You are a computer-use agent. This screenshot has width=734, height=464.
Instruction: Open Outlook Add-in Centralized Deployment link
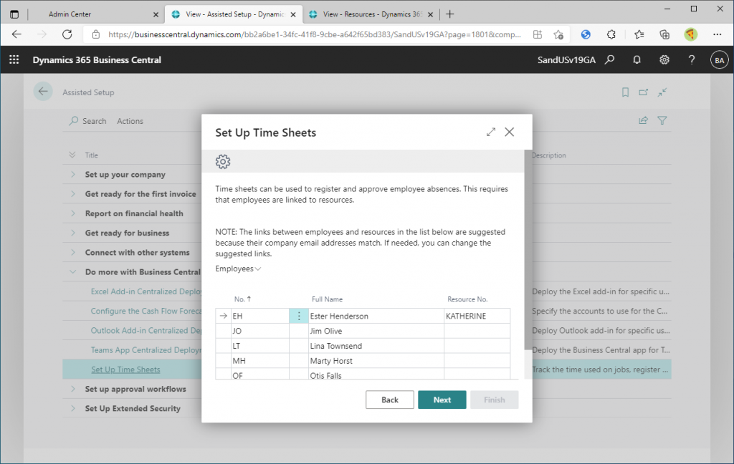(146, 330)
